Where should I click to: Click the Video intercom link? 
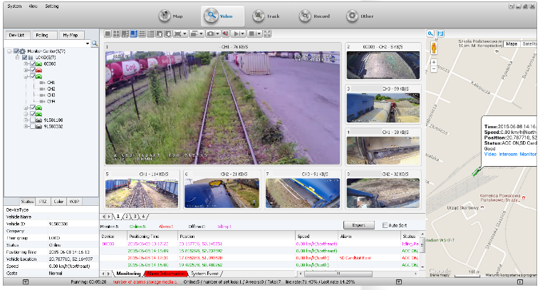click(x=500, y=153)
